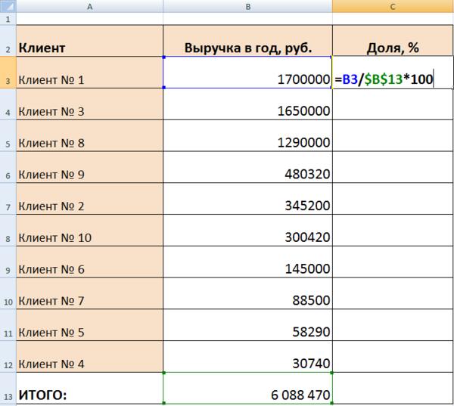
Task: Select column C header
Action: click(393, 6)
